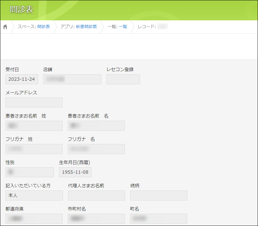The image size is (258, 226).
Task: Click the 市町村名 field
Action: 96,219
